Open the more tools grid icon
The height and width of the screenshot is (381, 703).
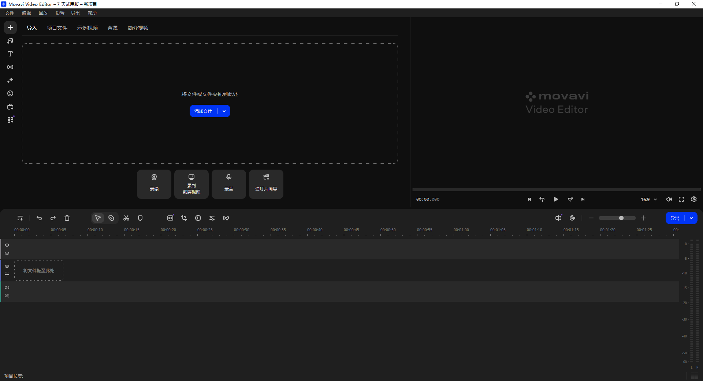[10, 120]
